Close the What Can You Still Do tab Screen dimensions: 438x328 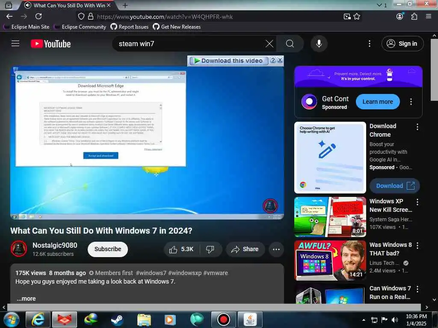(x=109, y=5)
